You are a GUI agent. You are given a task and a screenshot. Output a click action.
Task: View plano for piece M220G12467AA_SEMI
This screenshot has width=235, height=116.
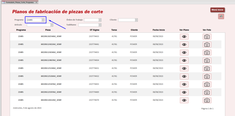[x=184, y=60]
